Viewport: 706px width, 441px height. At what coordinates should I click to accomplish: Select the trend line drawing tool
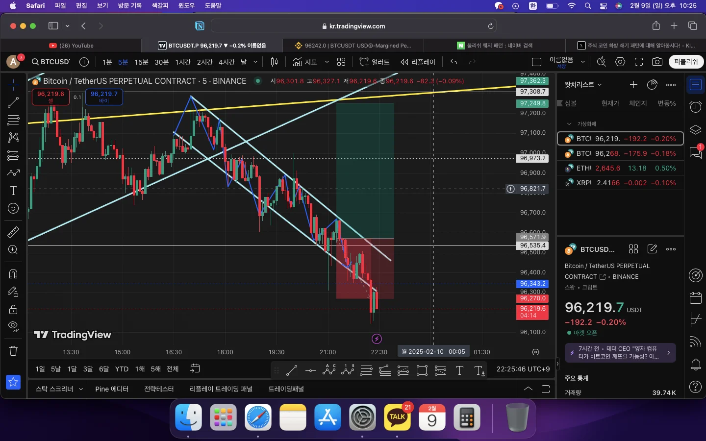13,102
